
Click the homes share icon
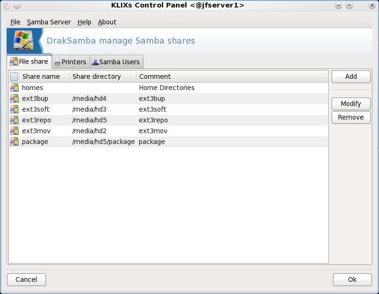[15, 88]
